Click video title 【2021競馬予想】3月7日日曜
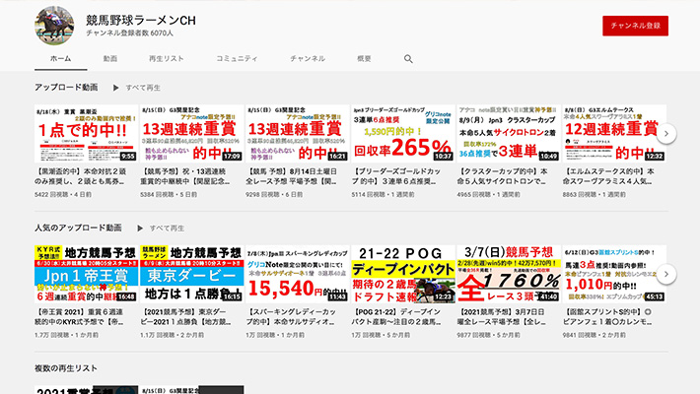700x394 pixels. [x=502, y=317]
